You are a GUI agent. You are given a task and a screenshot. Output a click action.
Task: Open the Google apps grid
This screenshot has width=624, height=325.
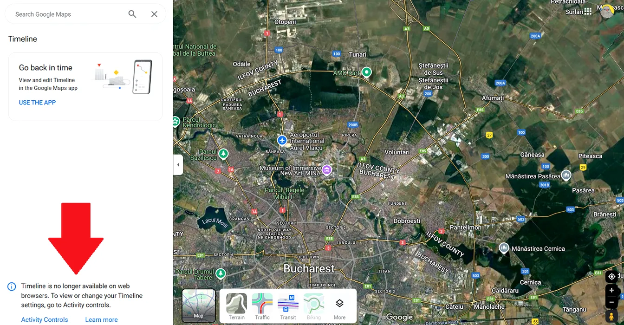click(588, 11)
